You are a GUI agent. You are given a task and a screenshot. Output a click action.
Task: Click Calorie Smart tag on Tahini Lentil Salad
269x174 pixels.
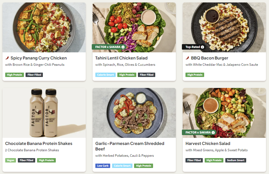coord(105,75)
